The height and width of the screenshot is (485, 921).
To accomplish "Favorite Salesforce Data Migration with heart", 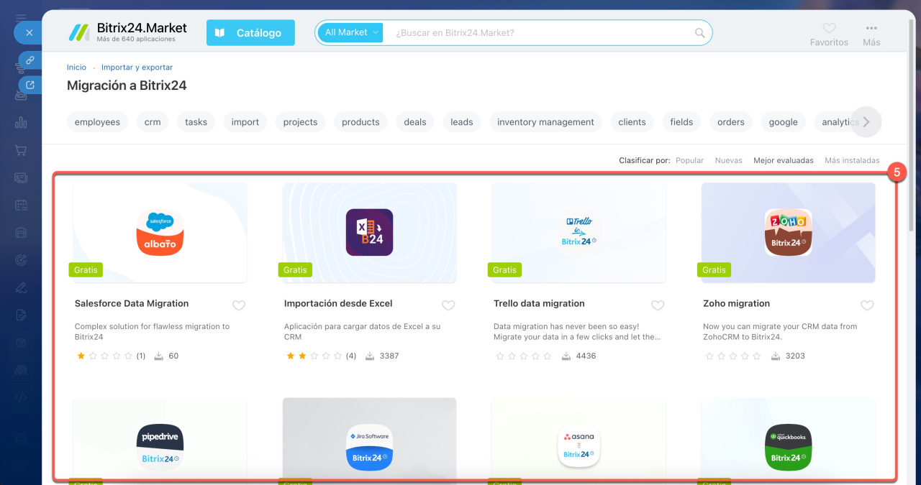I will tap(239, 305).
